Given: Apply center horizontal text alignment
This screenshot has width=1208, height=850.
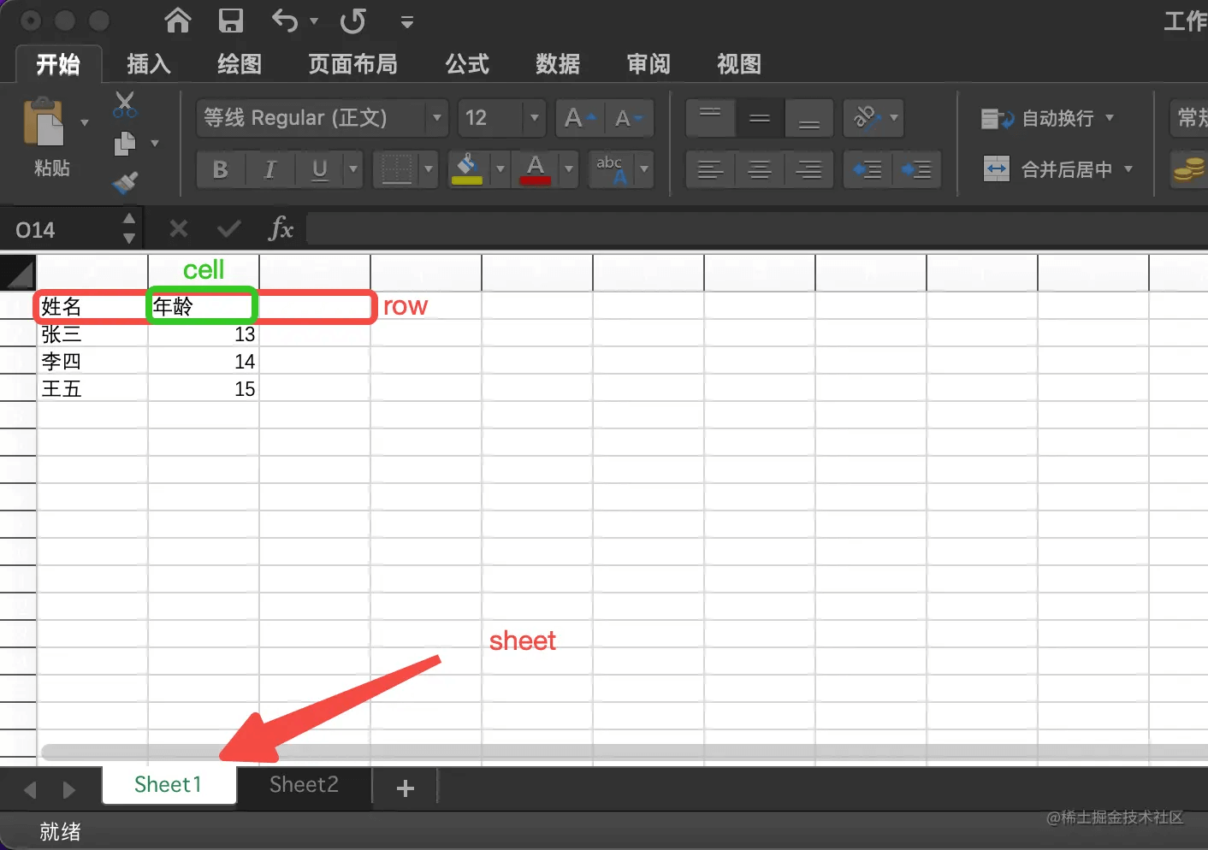Looking at the screenshot, I should (x=760, y=169).
